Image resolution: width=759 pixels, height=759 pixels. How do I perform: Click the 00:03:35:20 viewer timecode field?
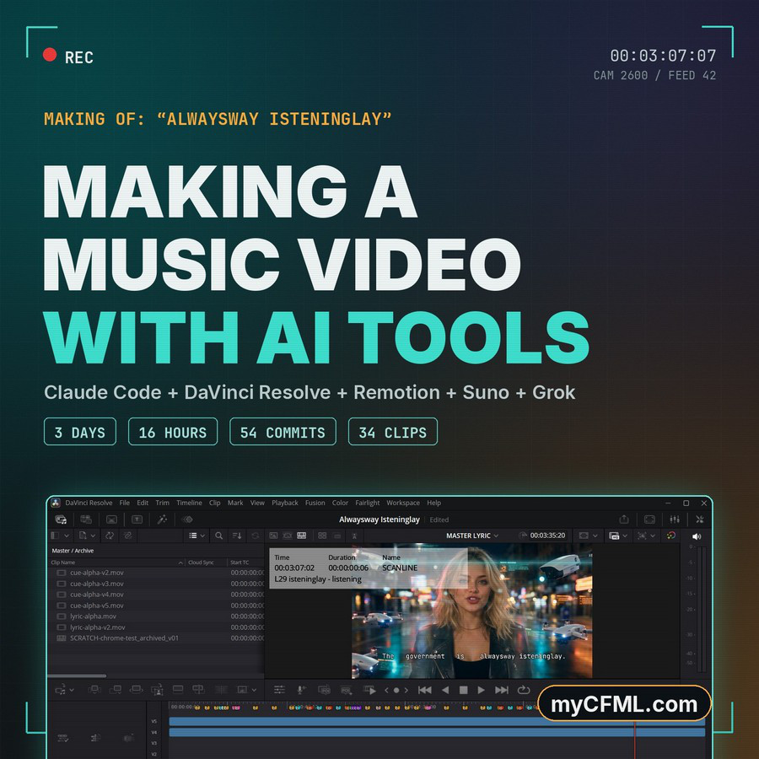click(x=547, y=536)
